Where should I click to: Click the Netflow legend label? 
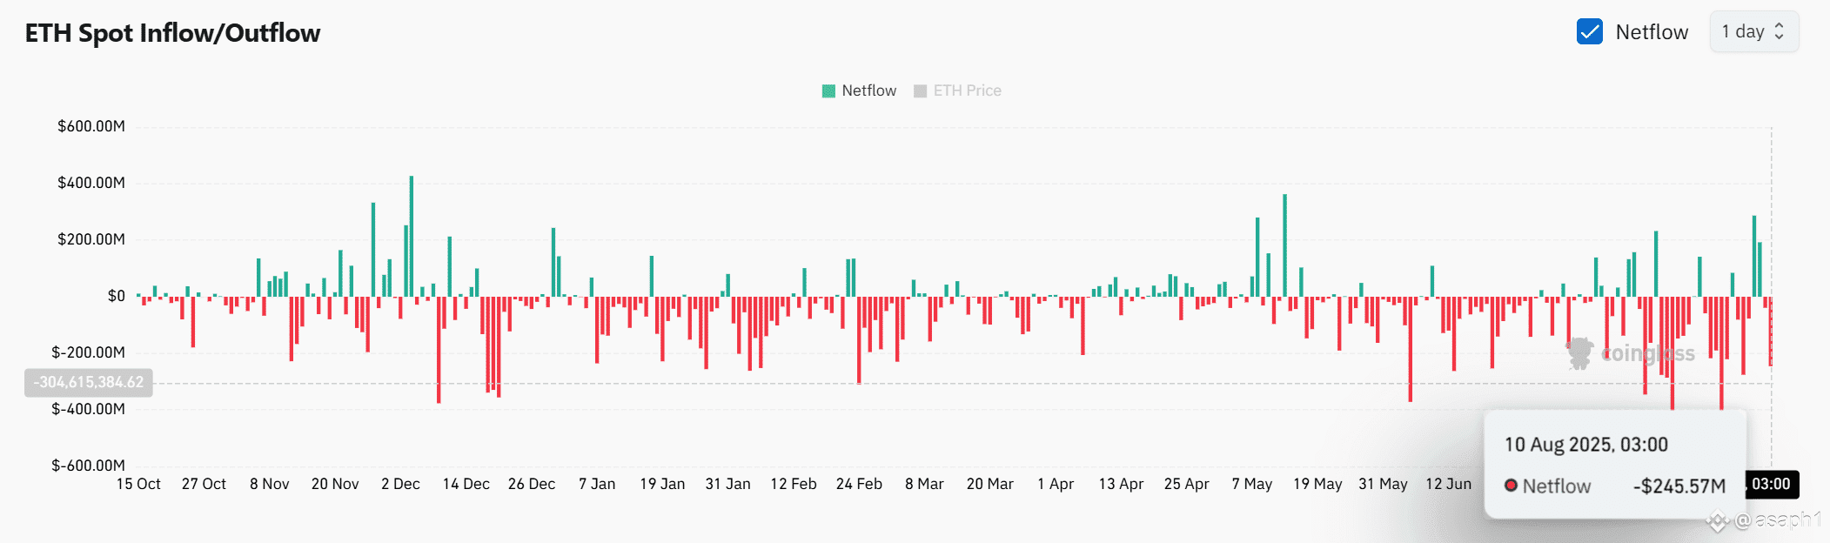868,90
